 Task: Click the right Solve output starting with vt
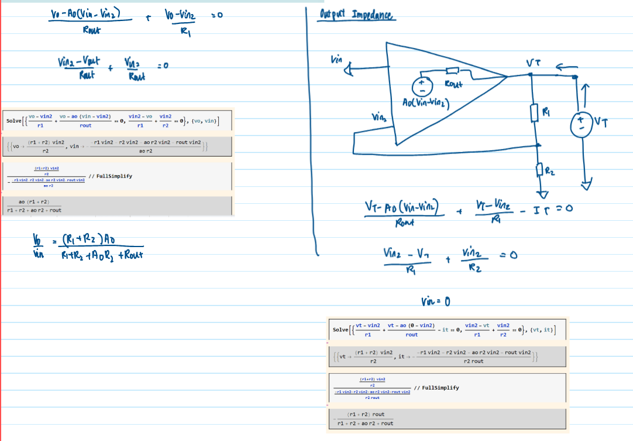tap(448, 357)
